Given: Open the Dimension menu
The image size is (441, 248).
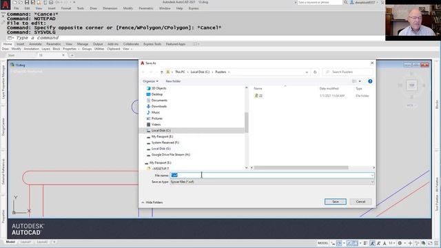Looking at the screenshot, I should [110, 8].
